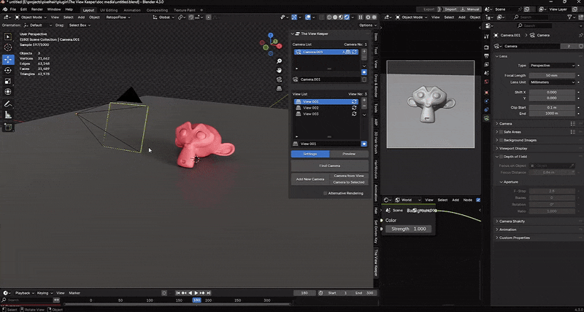Click refresh icon on View 002 row
This screenshot has width=584, height=312.
(x=354, y=108)
